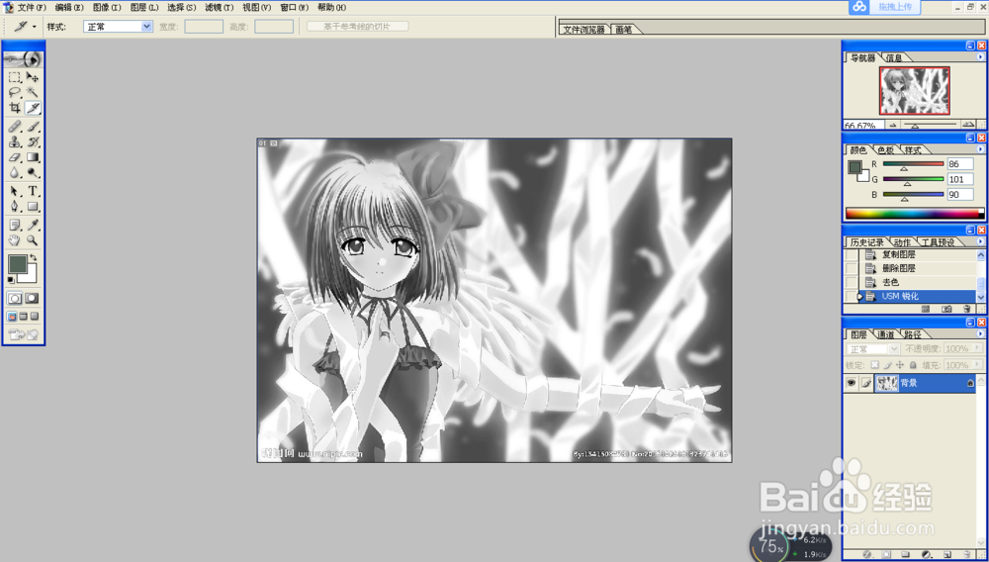The height and width of the screenshot is (562, 989).
Task: Create new document from current state
Action: click(x=926, y=309)
